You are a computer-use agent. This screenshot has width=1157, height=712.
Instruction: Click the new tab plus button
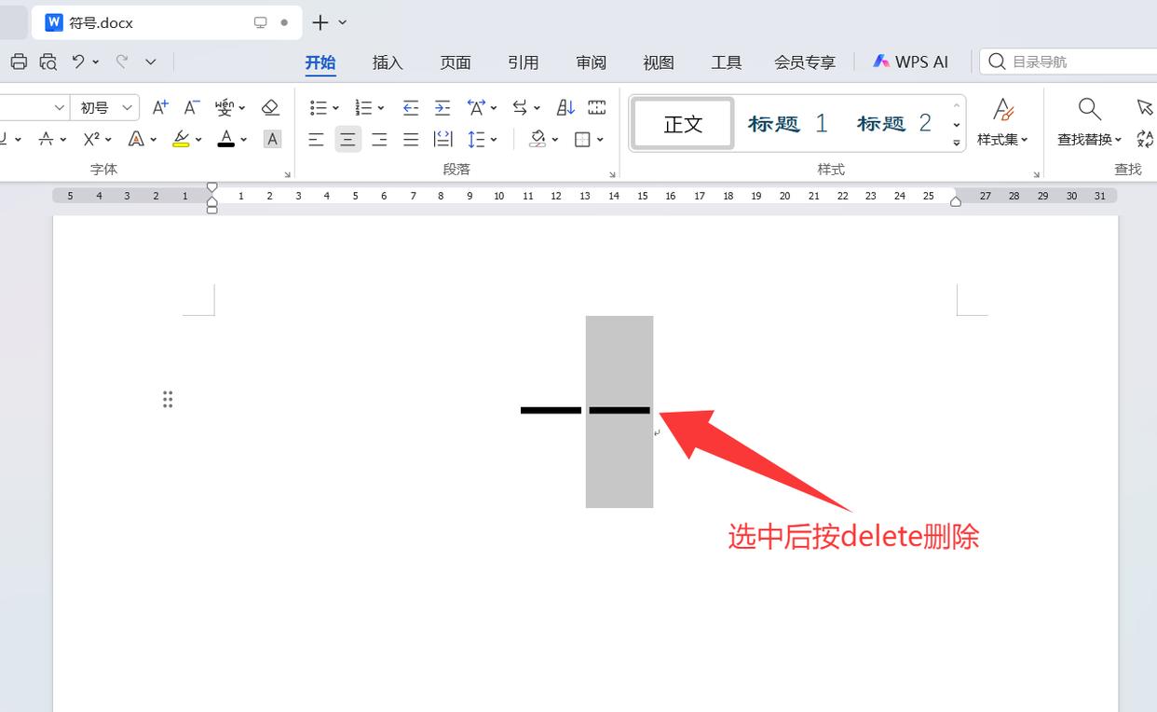point(320,22)
